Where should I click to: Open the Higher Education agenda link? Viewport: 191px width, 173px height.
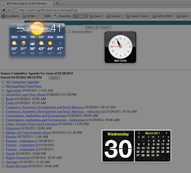tap(18, 158)
